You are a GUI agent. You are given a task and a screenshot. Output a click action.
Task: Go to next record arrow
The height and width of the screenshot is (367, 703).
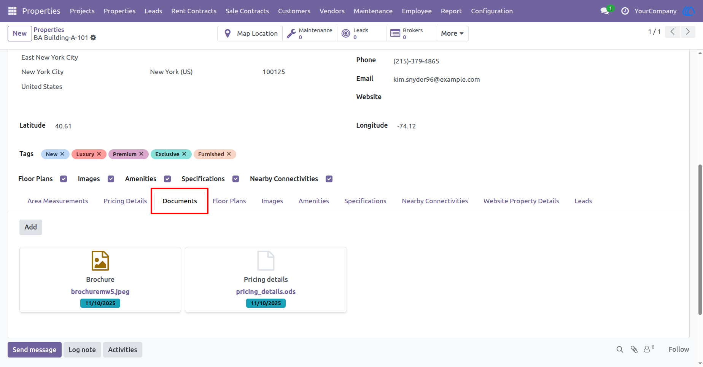click(688, 32)
